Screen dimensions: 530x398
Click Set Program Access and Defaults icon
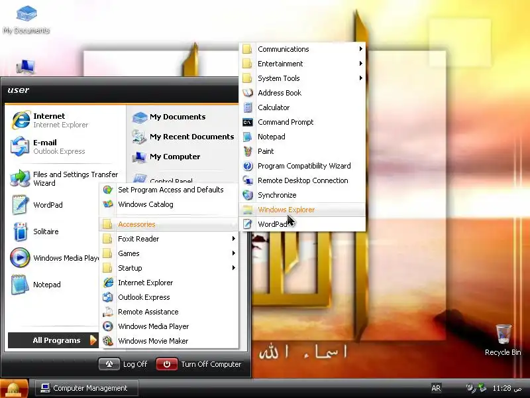pyautogui.click(x=108, y=190)
